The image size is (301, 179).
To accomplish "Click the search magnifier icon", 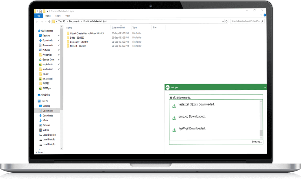I will pos(262,21).
